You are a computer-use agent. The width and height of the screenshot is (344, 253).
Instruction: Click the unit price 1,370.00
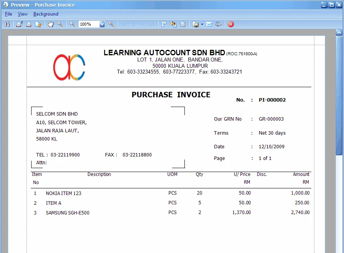242,213
